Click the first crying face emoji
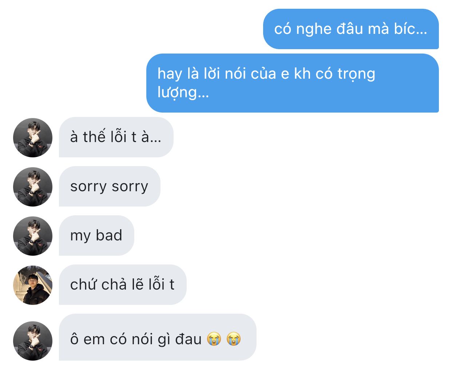The height and width of the screenshot is (369, 452). [x=214, y=339]
